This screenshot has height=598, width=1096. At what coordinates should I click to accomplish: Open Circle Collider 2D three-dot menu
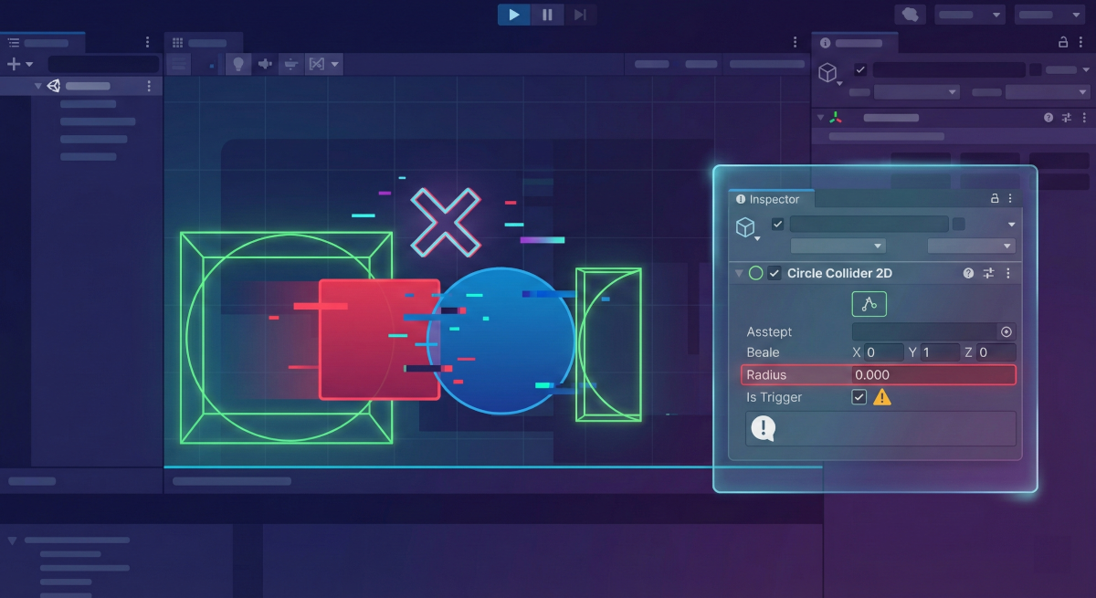pos(1008,273)
